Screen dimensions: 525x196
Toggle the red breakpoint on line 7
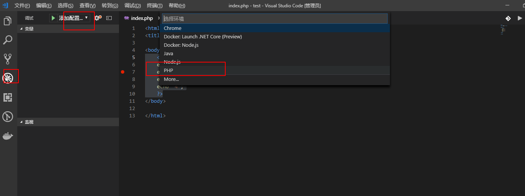coord(123,72)
